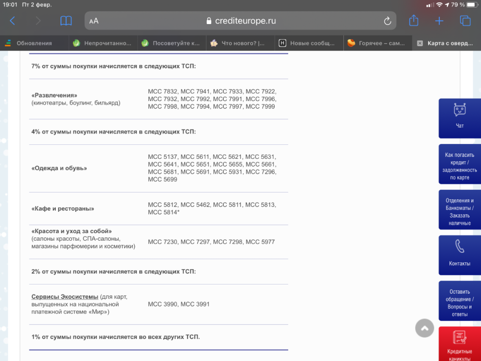This screenshot has height=361, width=481.
Task: Open Как погасить кредит panel
Action: (x=459, y=165)
